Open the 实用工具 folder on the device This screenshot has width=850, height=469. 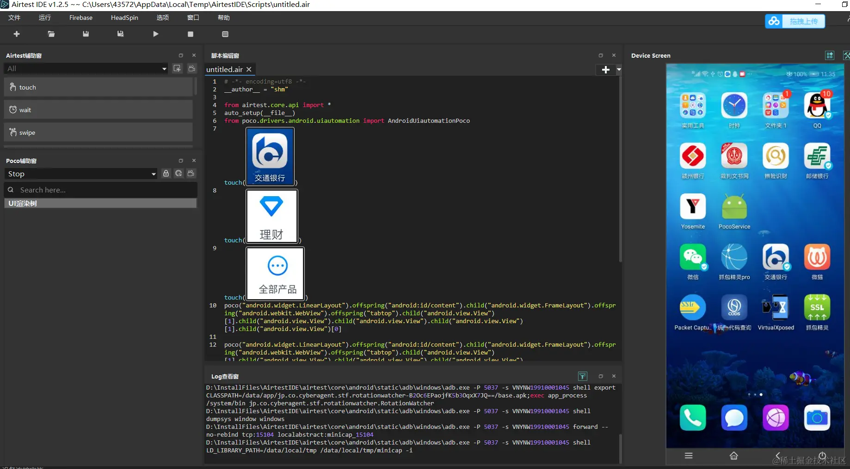[693, 111]
